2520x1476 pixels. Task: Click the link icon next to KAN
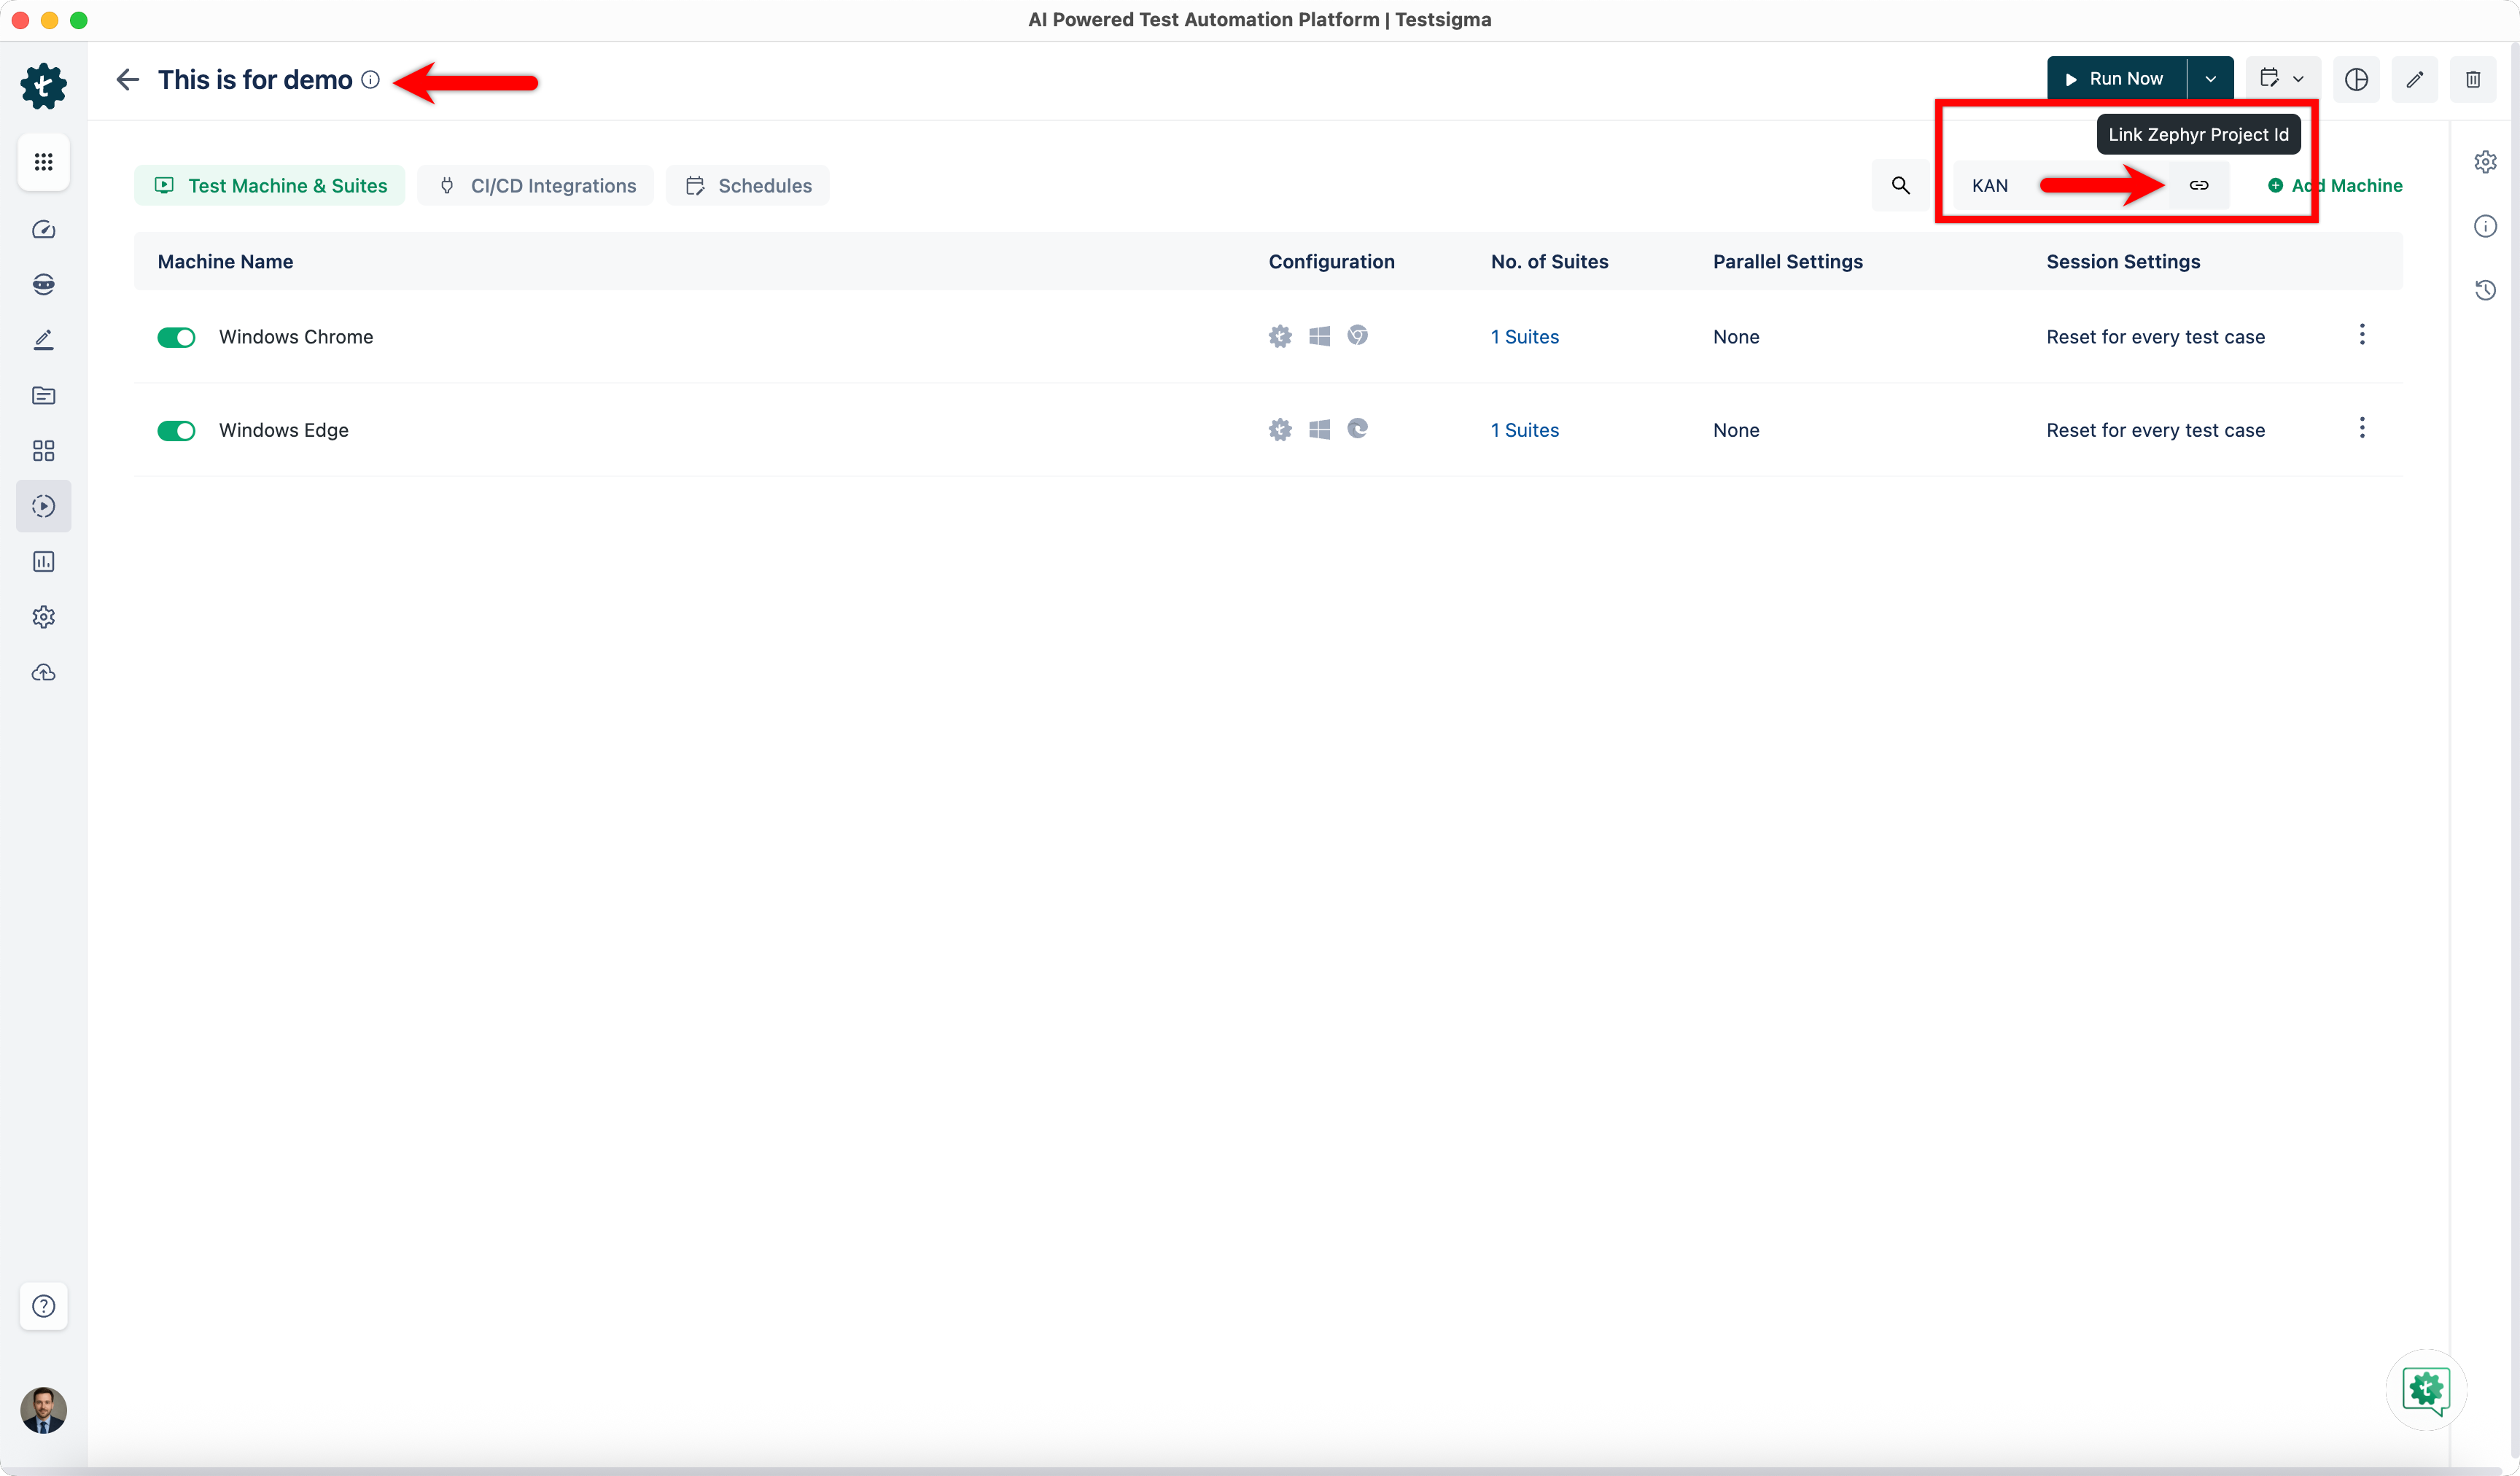pos(2198,185)
